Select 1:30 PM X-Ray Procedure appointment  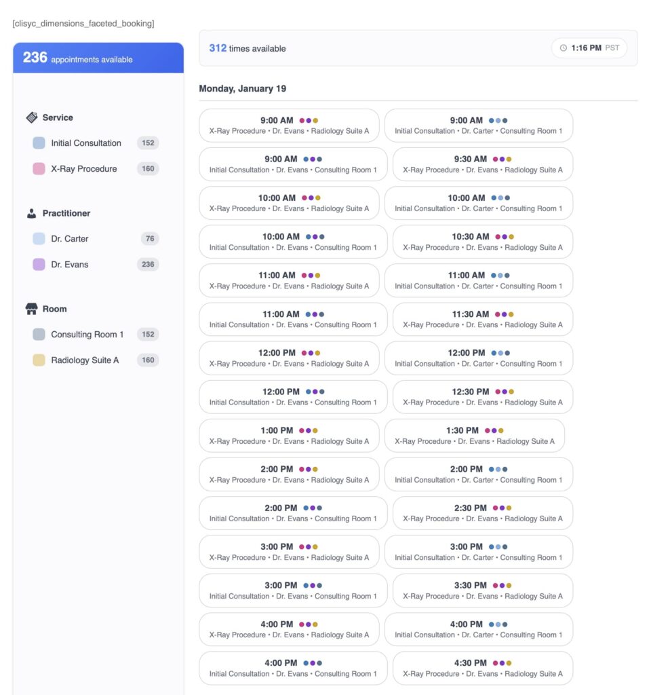[x=474, y=436]
